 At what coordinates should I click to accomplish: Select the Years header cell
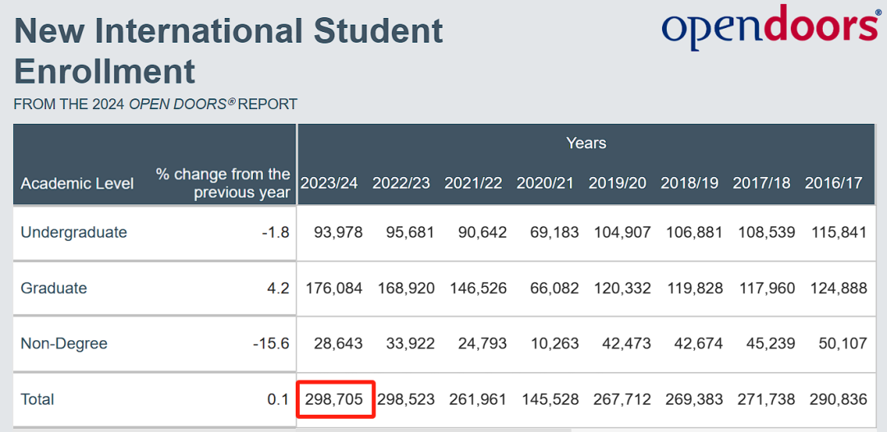(x=586, y=143)
